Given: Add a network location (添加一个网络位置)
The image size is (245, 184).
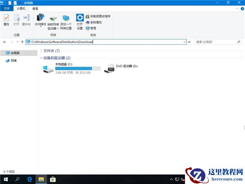Looking at the screenshot, I should 66,22.
